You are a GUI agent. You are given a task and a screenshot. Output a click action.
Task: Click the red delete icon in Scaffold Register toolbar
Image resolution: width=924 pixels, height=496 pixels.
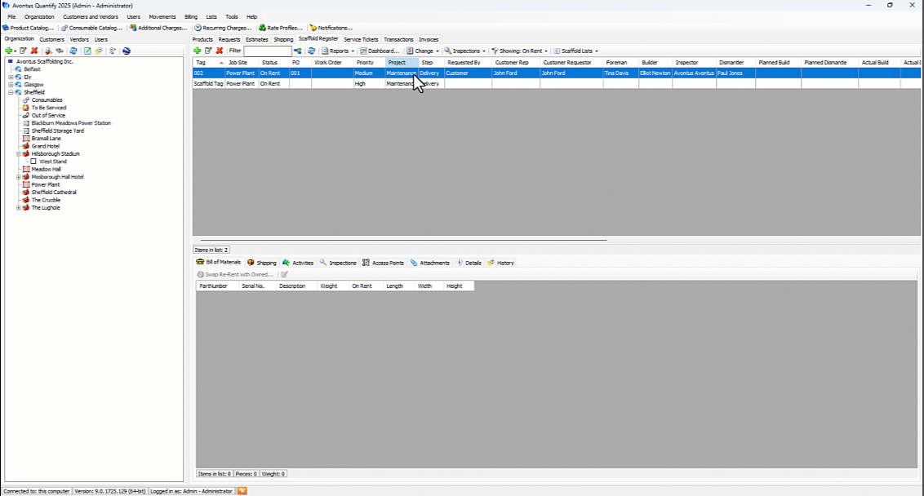point(219,51)
